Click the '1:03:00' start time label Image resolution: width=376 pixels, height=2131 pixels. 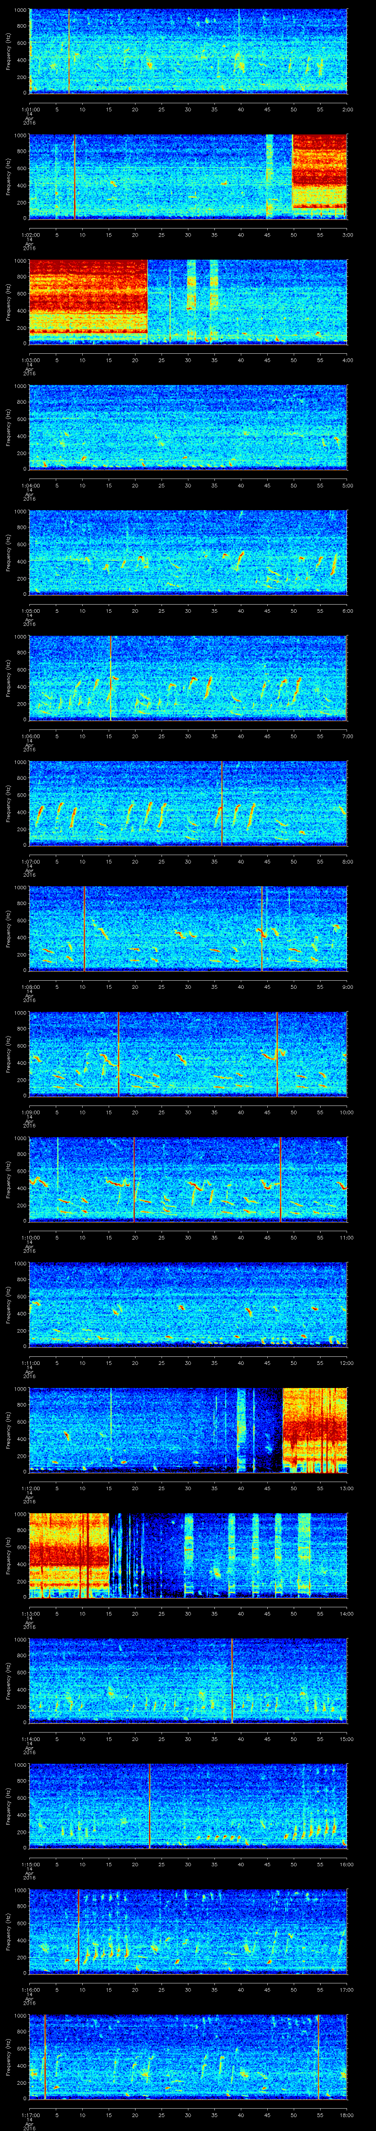click(x=30, y=360)
